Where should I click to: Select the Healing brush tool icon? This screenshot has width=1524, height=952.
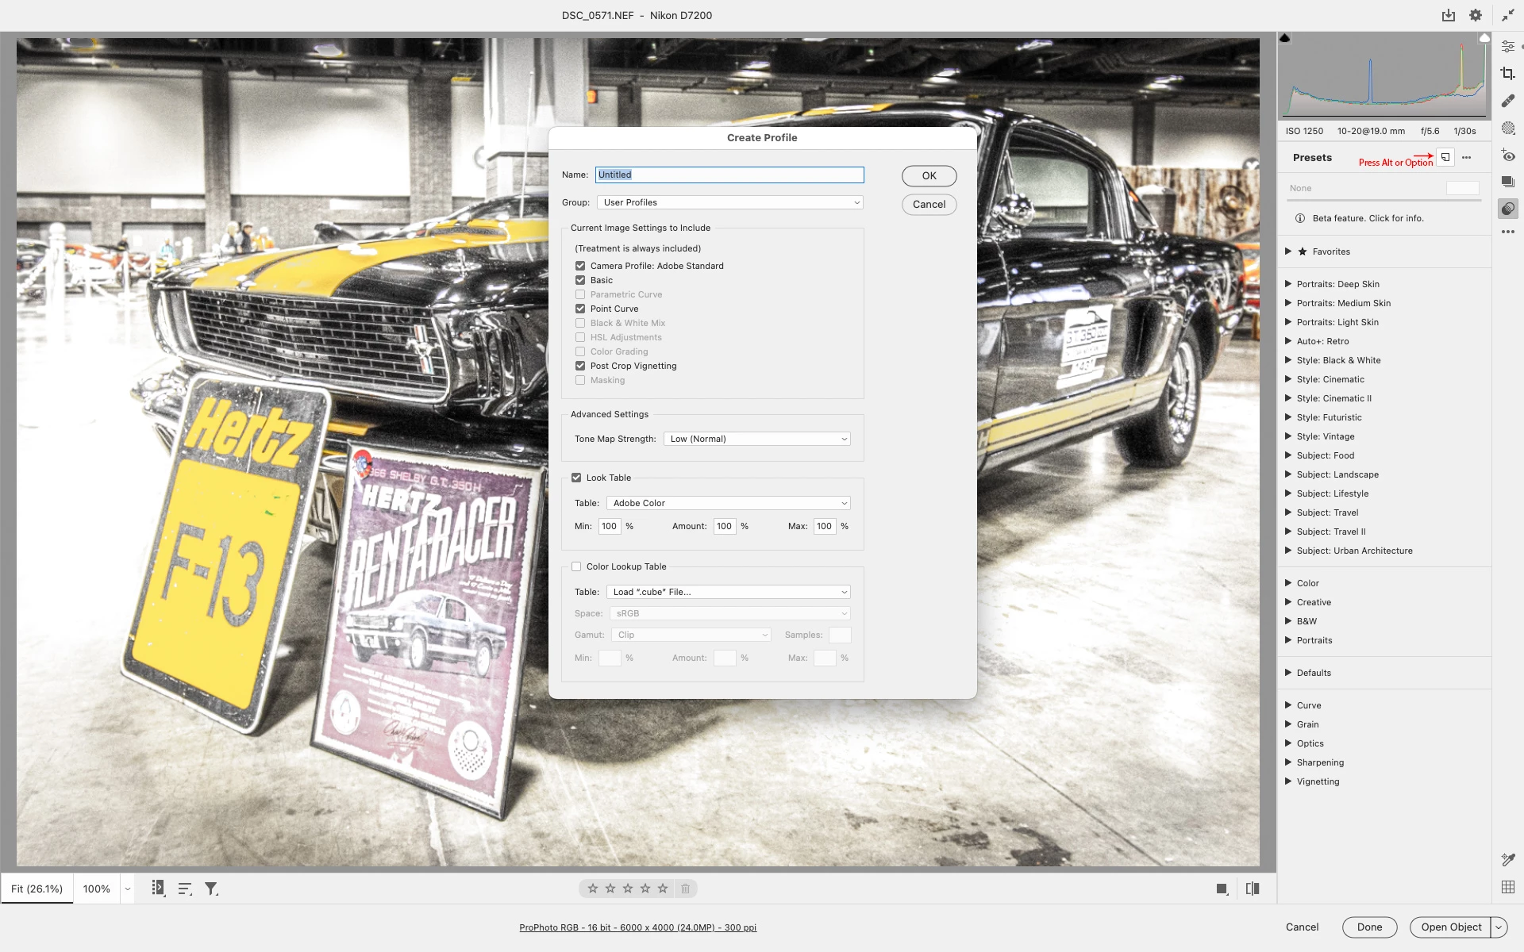[x=1508, y=101]
